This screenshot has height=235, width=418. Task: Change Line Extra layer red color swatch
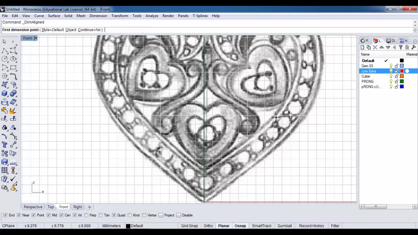402,71
